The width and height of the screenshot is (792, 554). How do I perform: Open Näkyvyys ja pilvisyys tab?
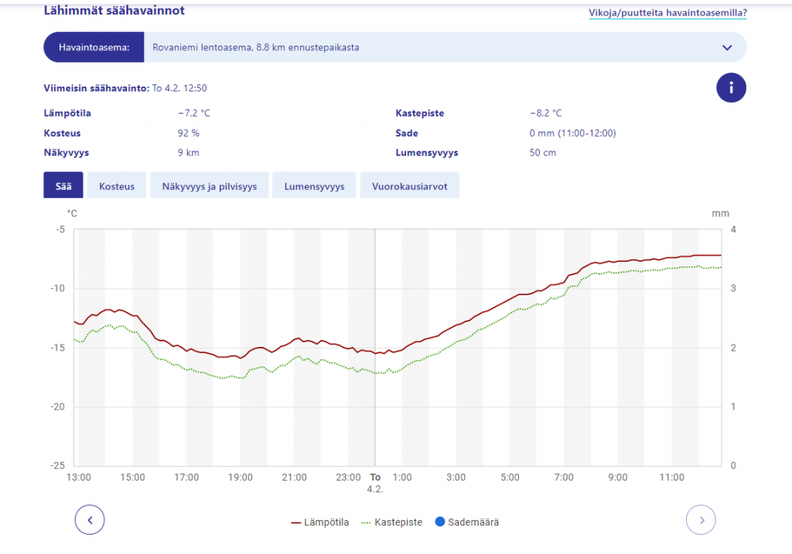209,186
